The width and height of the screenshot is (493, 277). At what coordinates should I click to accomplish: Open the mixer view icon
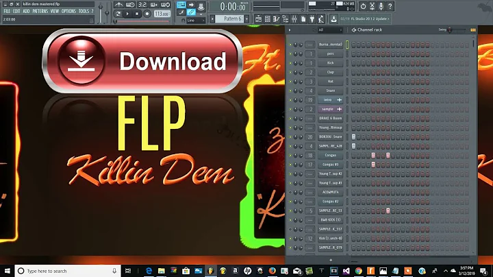click(x=294, y=19)
